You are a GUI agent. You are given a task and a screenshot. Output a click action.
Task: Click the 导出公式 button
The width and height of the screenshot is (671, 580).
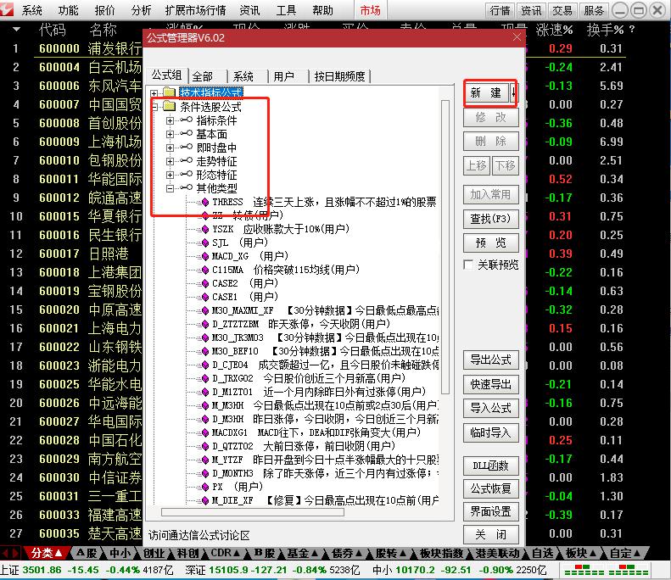[491, 360]
